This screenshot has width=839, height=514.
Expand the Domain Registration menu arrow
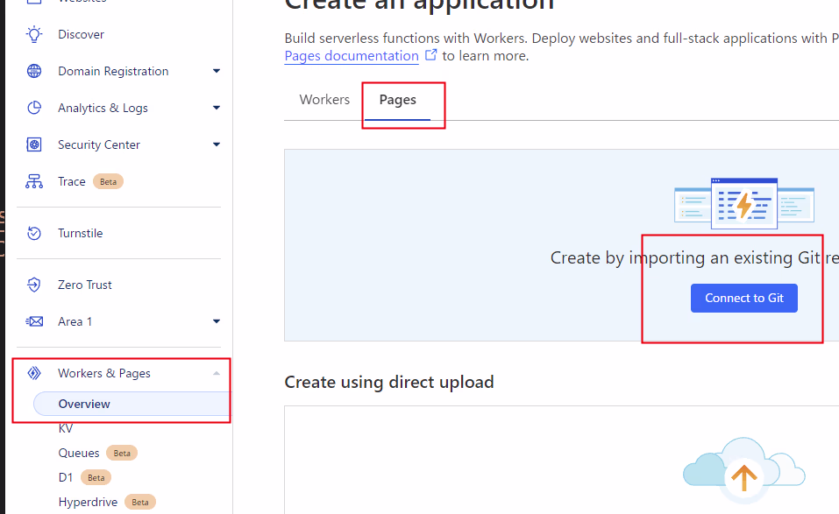tap(217, 71)
